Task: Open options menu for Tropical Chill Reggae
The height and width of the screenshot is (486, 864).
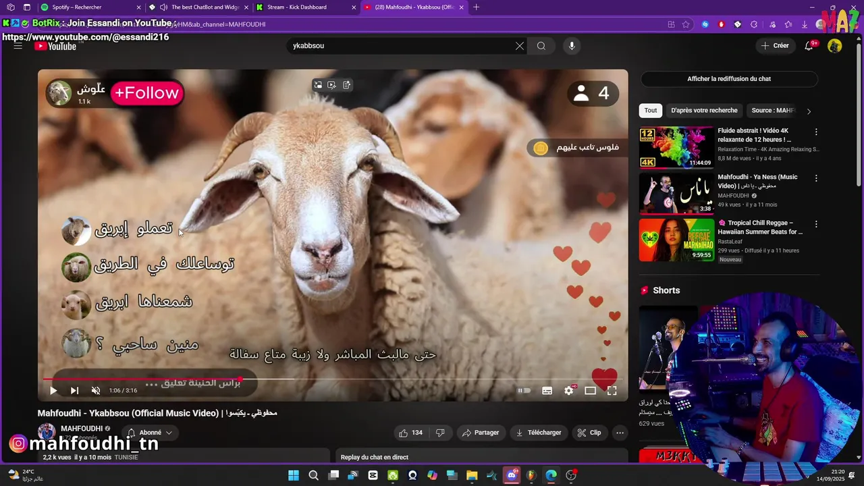Action: click(816, 224)
